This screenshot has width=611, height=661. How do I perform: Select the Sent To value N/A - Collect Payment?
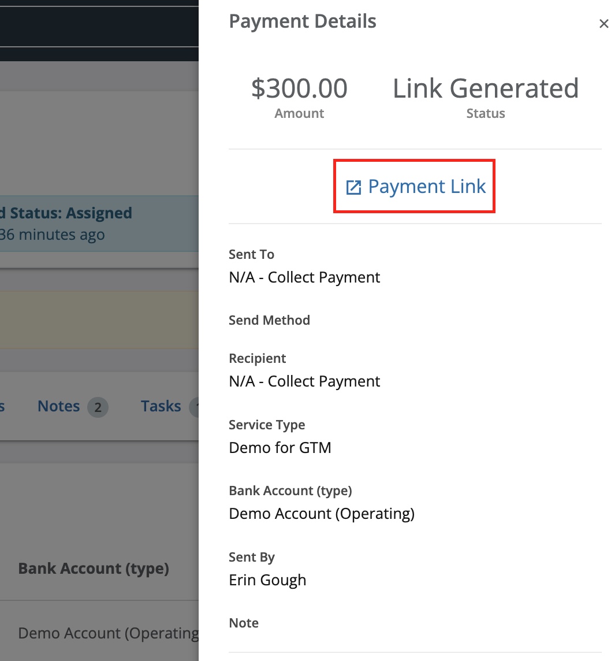pyautogui.click(x=304, y=277)
